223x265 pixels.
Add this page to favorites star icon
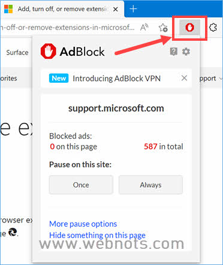point(163,28)
